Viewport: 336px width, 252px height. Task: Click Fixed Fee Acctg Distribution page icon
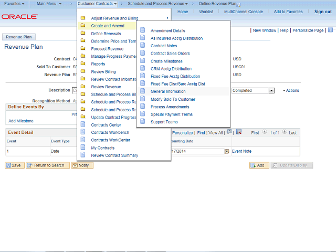142,76
